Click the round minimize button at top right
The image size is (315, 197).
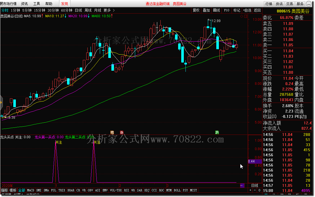coord(309,4)
